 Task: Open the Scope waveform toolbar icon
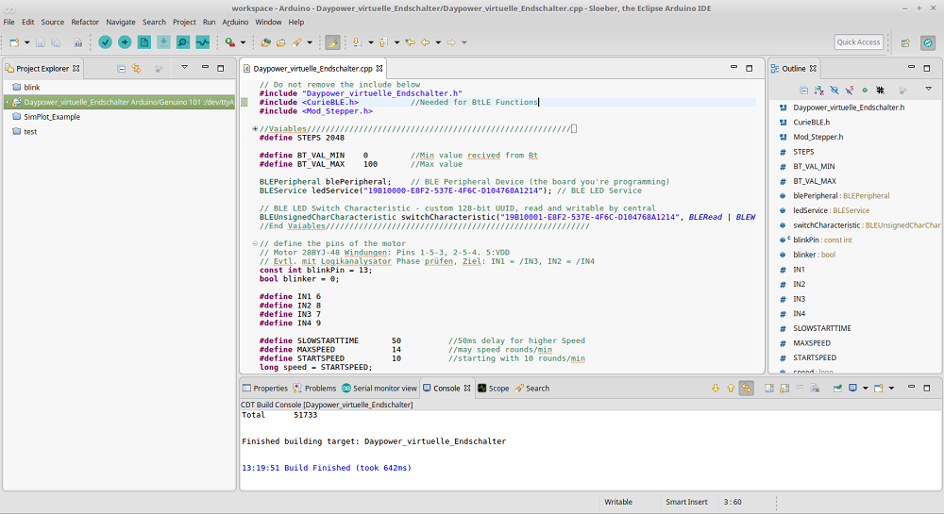point(202,42)
